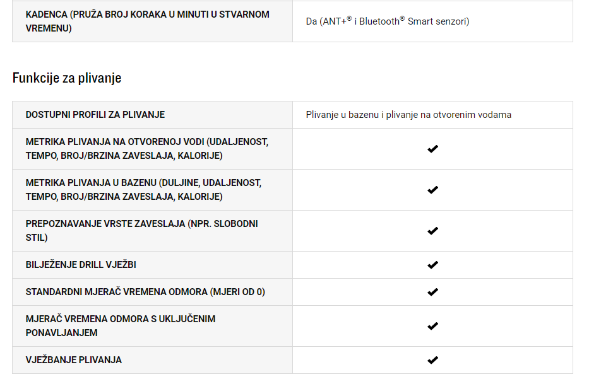The image size is (589, 384).
Task: Click Metrika plivanja u bazenu label
Action: coord(143,190)
